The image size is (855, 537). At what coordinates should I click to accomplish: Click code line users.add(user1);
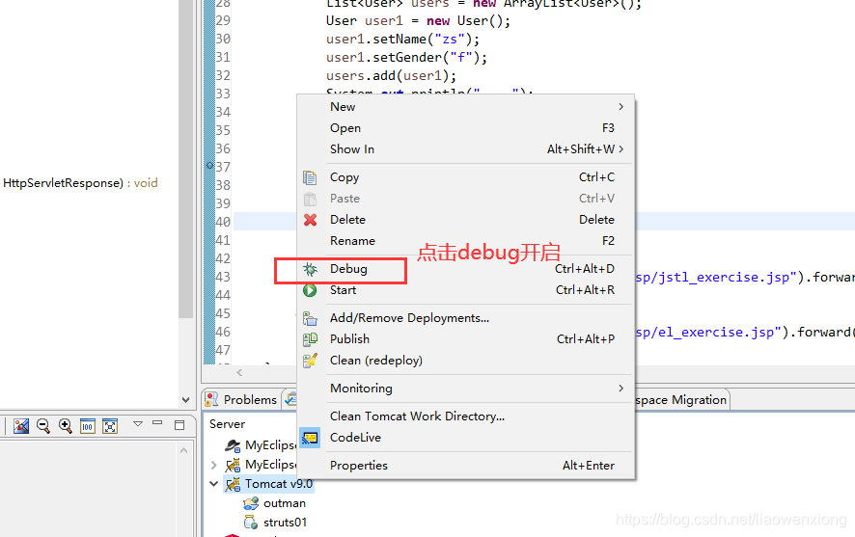[x=391, y=76]
